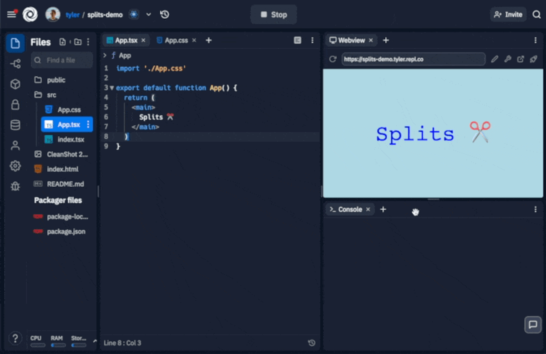Open the dropdown arrow beside splits-demo
The width and height of the screenshot is (546, 354).
click(148, 15)
